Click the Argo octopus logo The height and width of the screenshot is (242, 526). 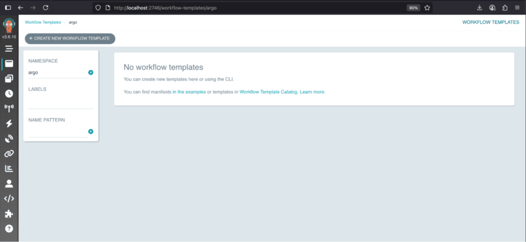[9, 26]
